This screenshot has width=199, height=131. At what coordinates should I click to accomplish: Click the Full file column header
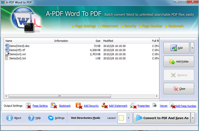click(155, 41)
